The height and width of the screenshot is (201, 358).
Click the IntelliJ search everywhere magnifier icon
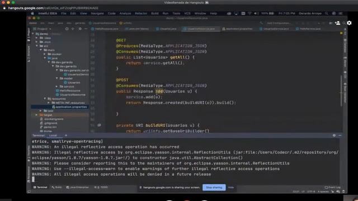[x=344, y=23]
